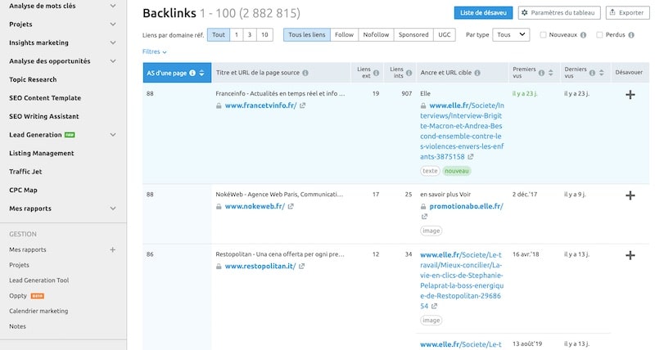Expand Insights marketing chevron
The width and height of the screenshot is (655, 350).
tap(113, 43)
